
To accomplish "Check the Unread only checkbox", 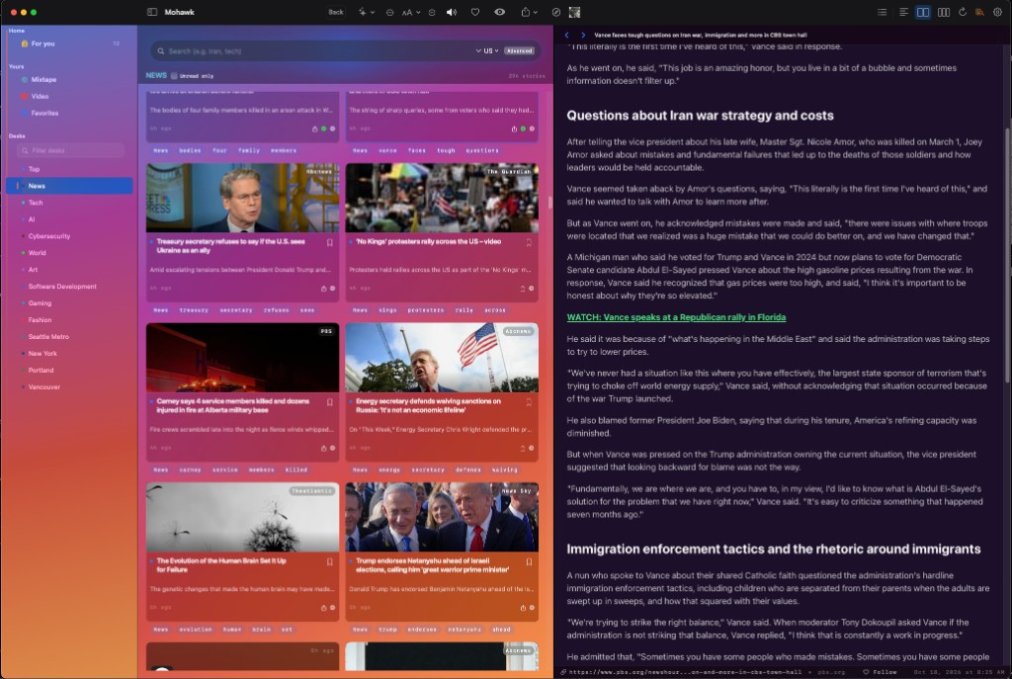I will click(x=174, y=76).
